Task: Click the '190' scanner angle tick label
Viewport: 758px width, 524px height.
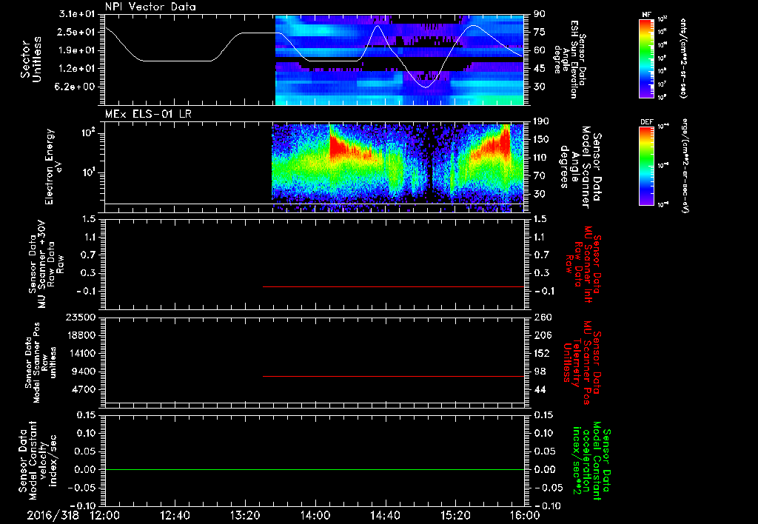Action: [x=541, y=121]
